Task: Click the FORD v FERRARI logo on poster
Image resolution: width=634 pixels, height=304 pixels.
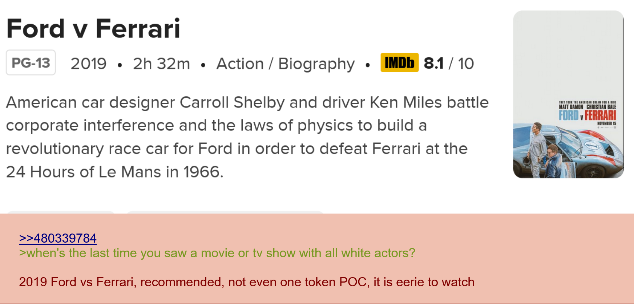Action: click(587, 115)
